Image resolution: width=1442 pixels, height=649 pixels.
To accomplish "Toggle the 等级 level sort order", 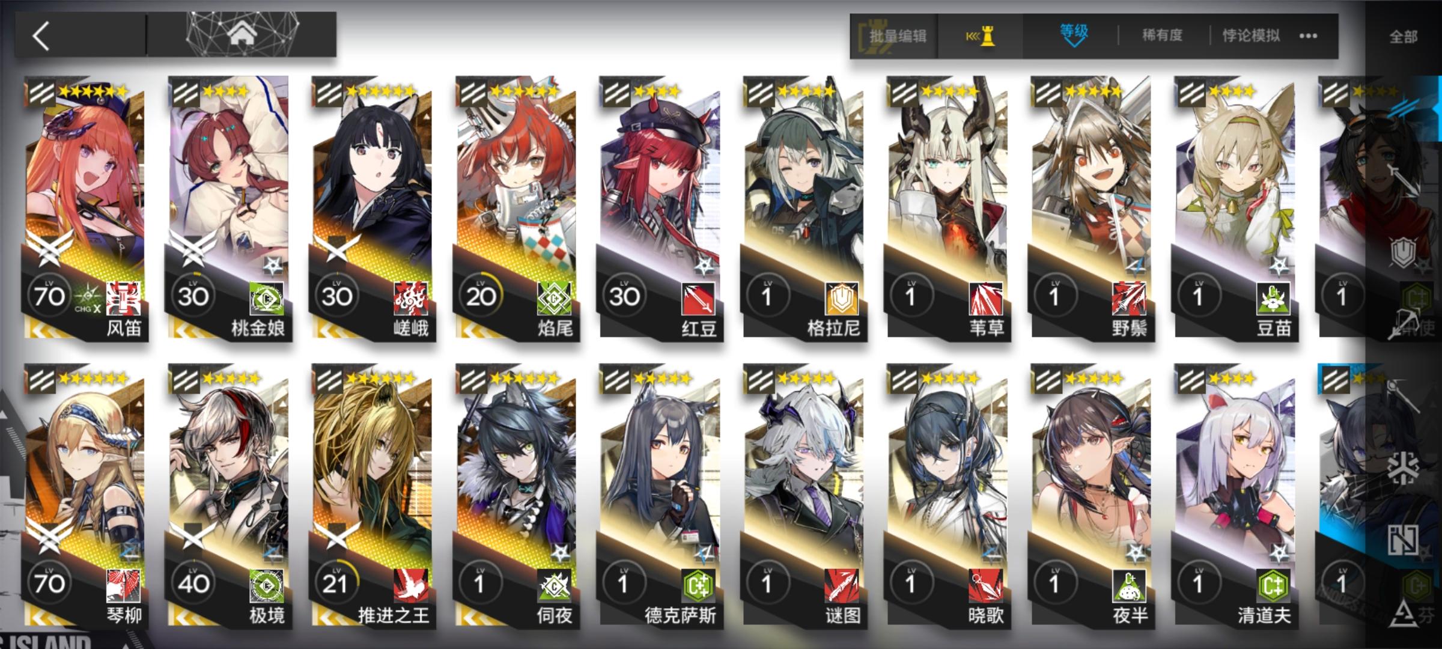I will (1074, 36).
